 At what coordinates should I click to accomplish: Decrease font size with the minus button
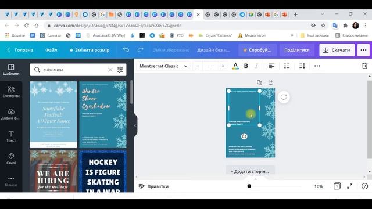point(198,66)
